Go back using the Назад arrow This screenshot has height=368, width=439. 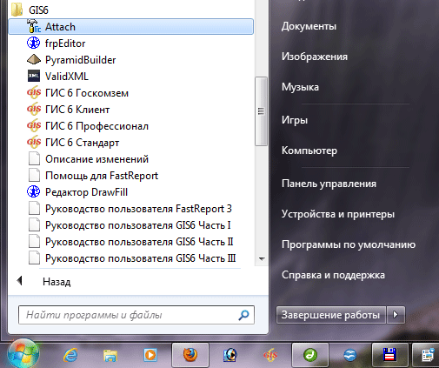click(43, 282)
